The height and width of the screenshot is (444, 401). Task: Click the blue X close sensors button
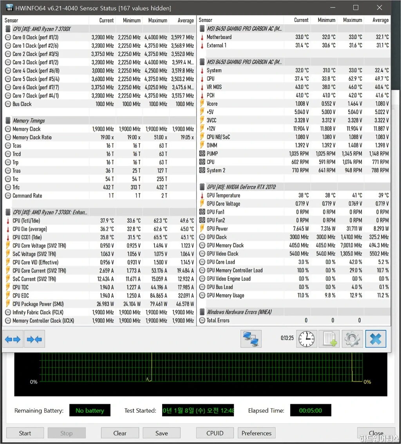point(376,339)
